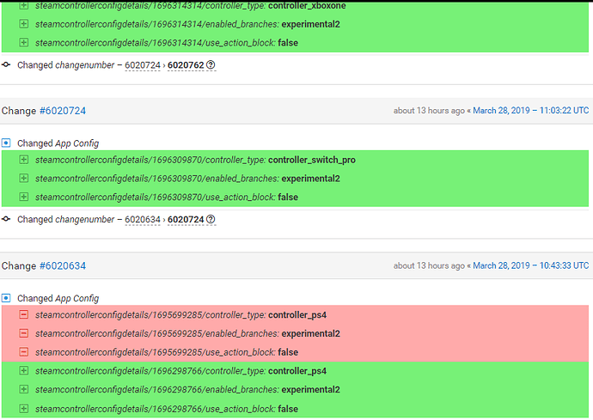Click plus icon beside 1696309870 enabled_branches
The height and width of the screenshot is (420, 593).
[24, 178]
